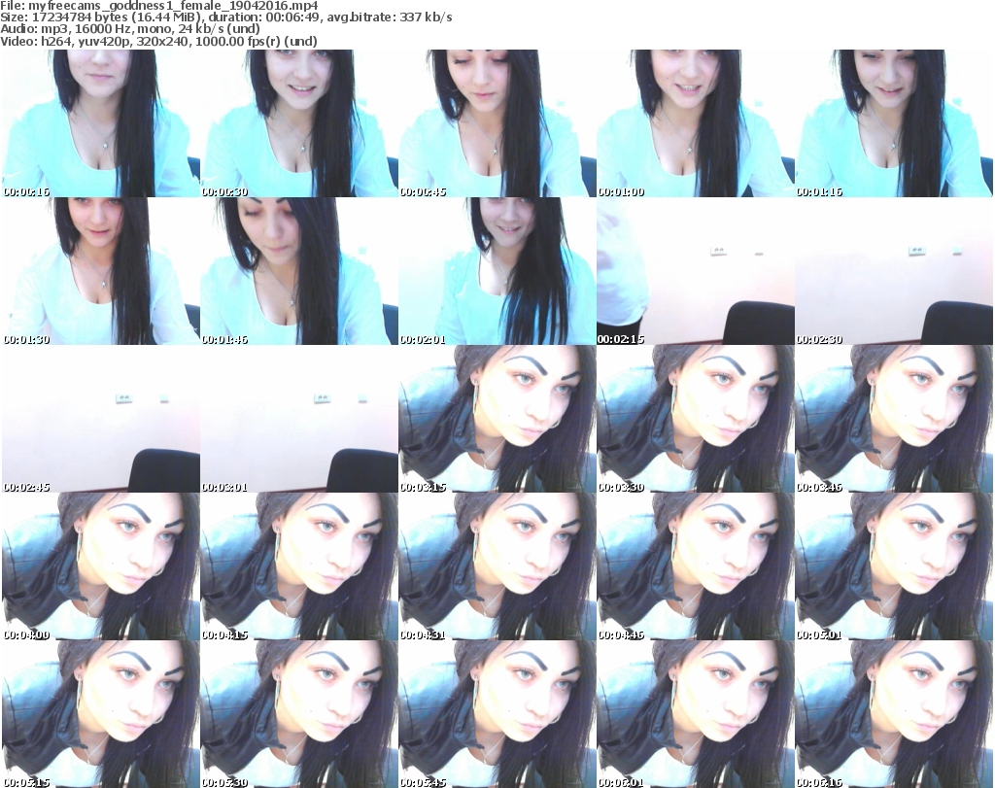Open the frame stamped 00:02:30
Viewport: 995px width, 788px height.
pos(894,271)
